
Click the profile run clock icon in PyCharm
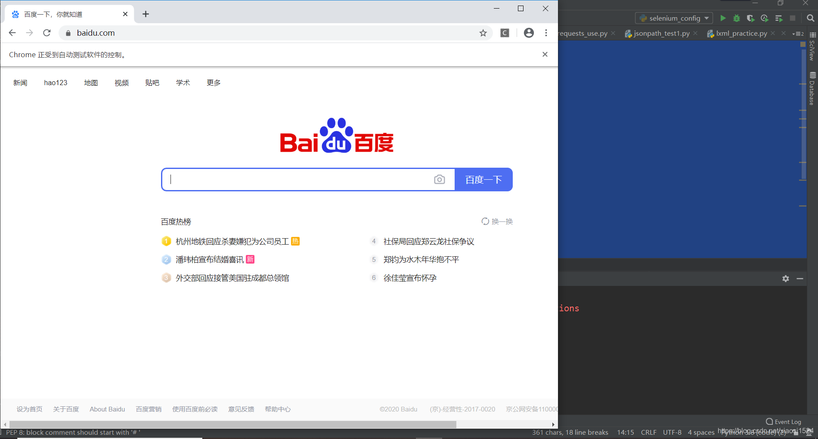tap(765, 18)
